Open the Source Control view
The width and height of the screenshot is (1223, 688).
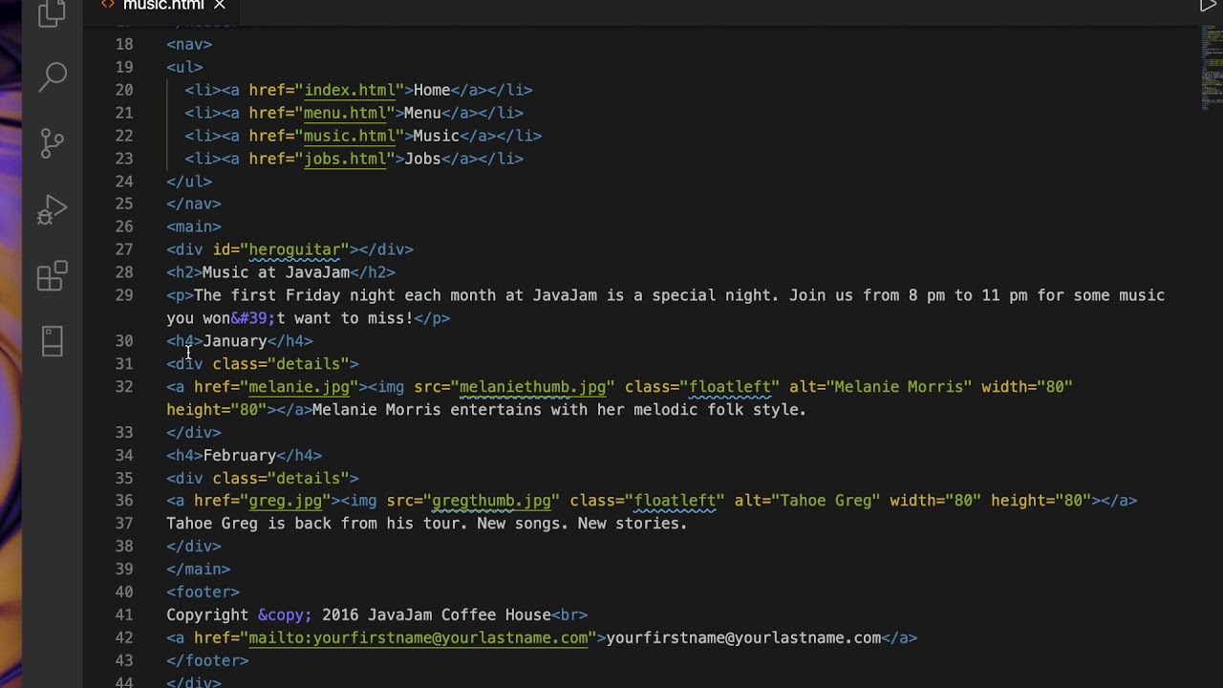point(53,143)
